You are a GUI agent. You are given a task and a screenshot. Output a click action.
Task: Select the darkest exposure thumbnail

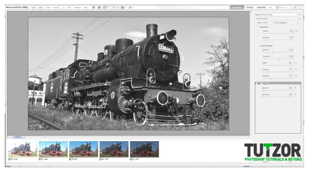click(145, 149)
